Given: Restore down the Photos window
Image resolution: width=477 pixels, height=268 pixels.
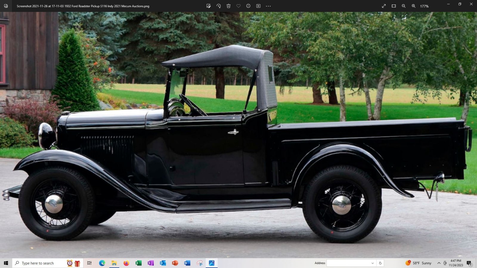Looking at the screenshot, I should [460, 4].
